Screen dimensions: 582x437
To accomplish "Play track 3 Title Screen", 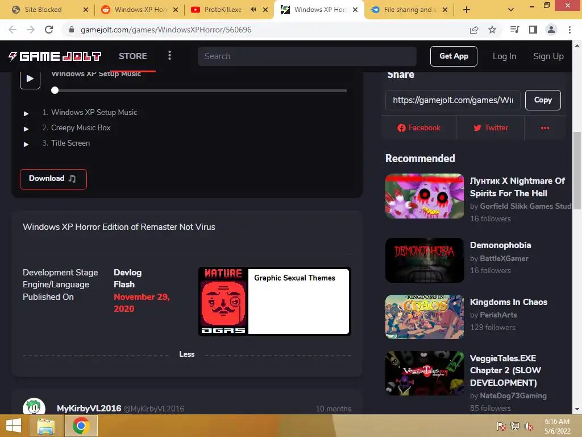I will (26, 144).
